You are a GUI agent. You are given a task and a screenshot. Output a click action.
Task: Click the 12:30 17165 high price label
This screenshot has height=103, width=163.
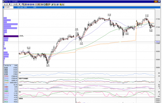109,15
